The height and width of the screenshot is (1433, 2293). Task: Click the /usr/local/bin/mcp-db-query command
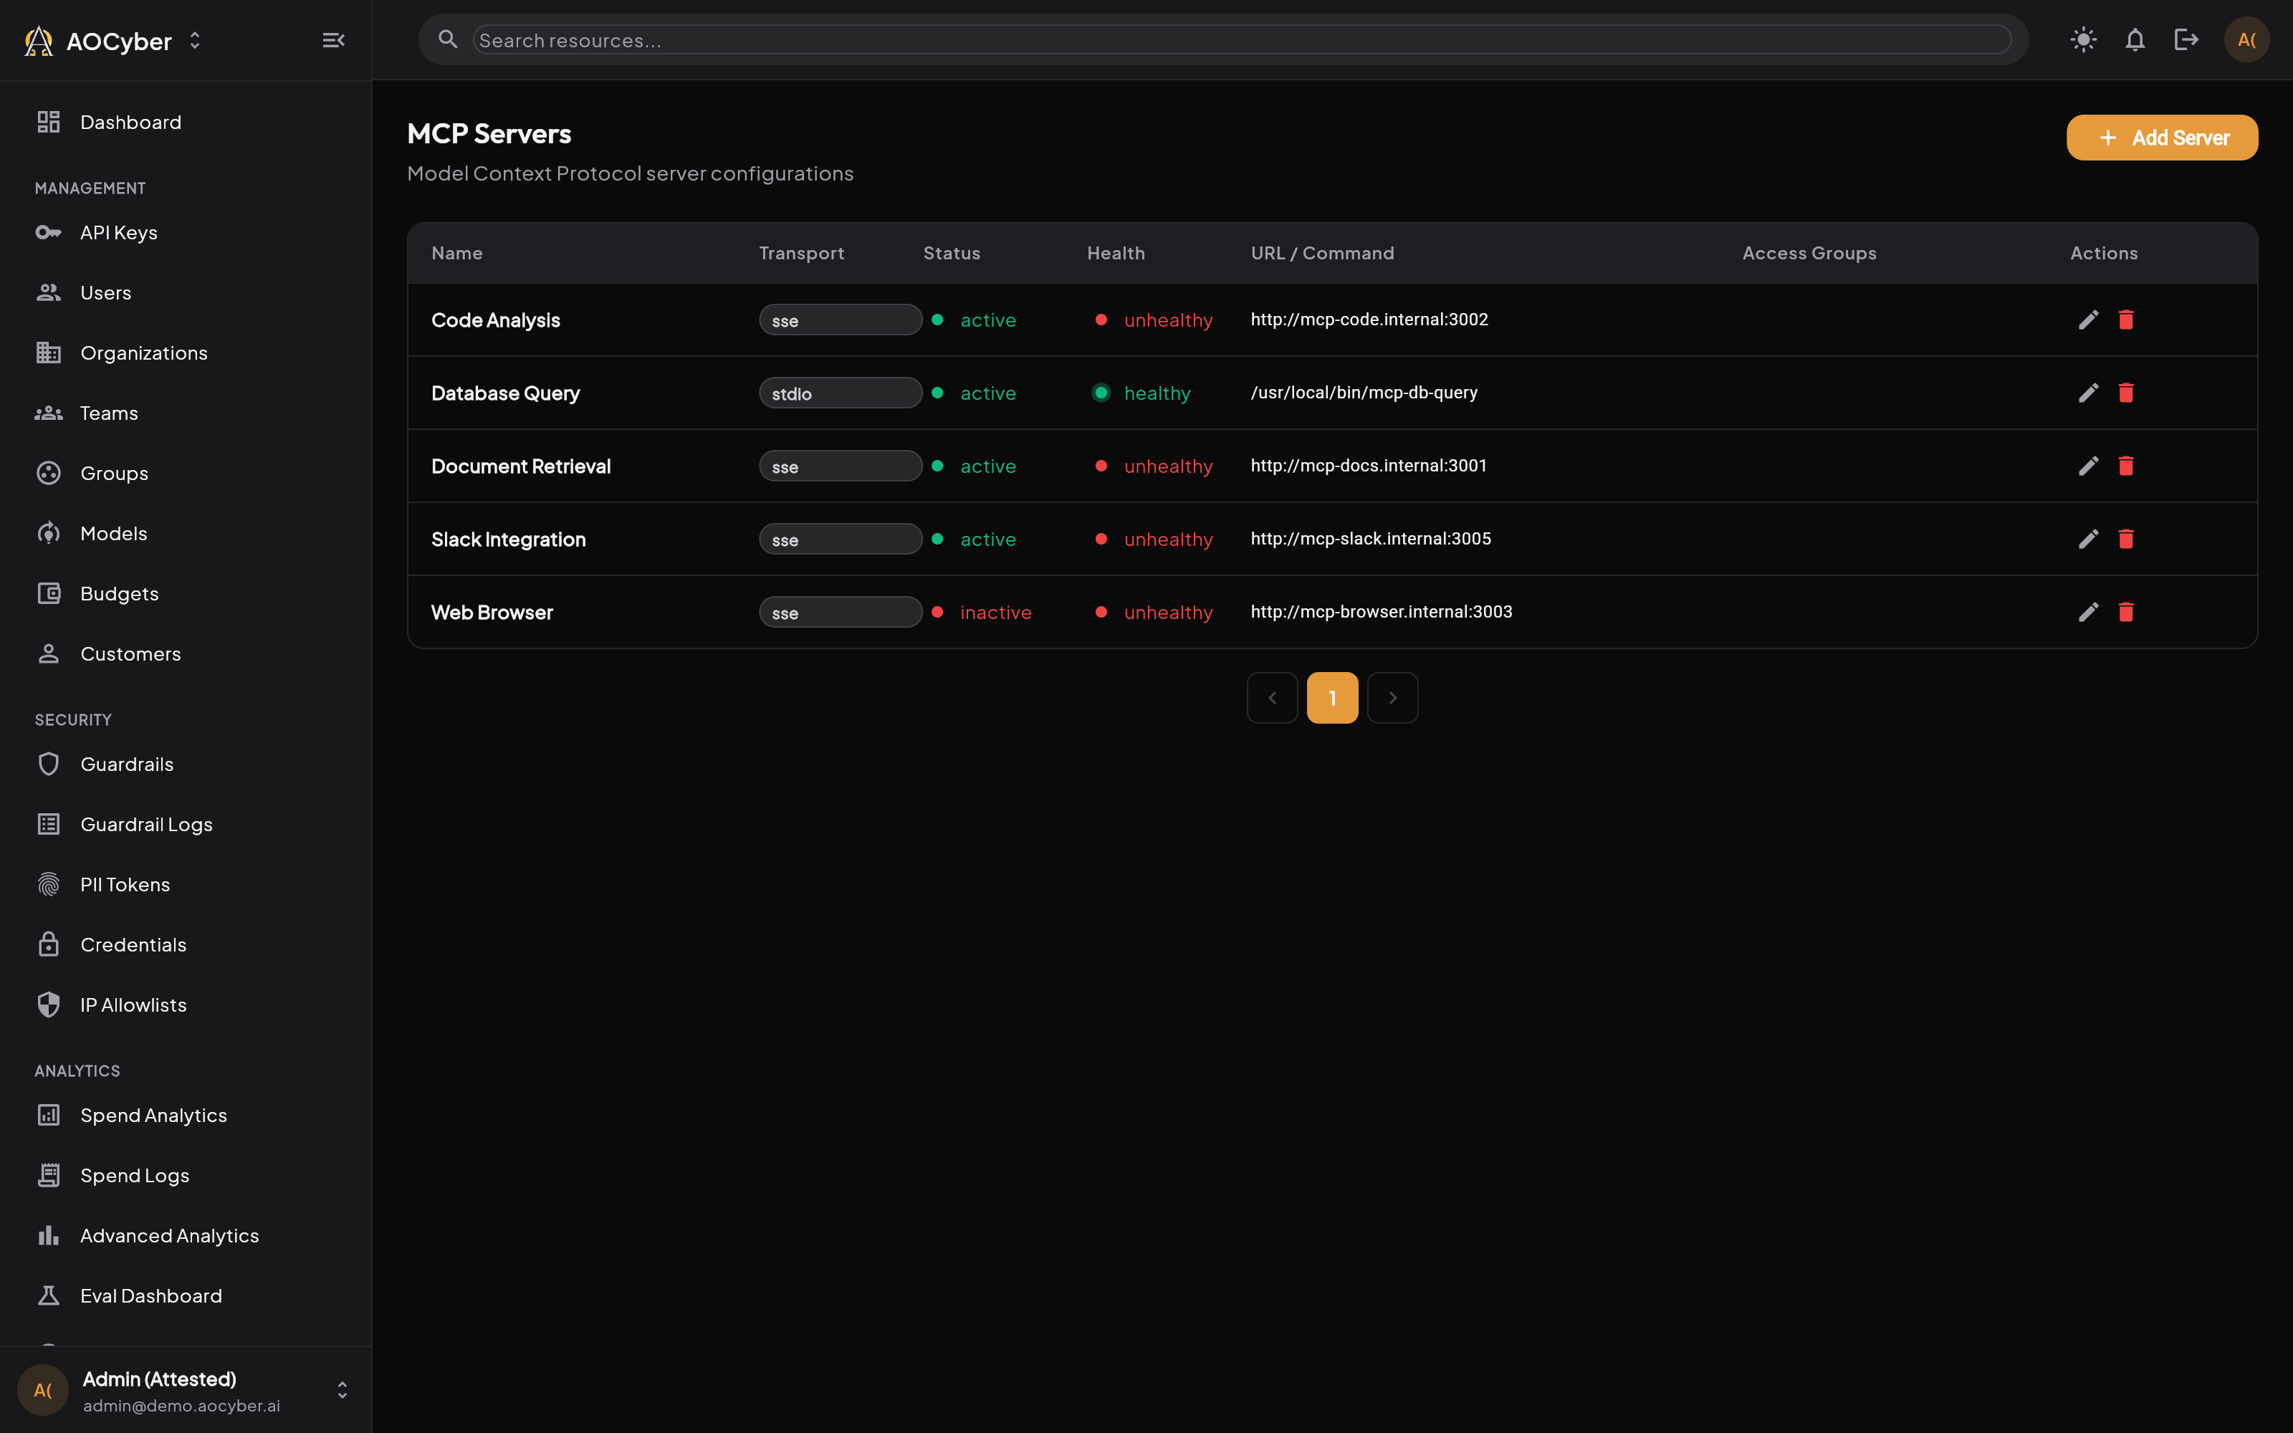click(1364, 393)
